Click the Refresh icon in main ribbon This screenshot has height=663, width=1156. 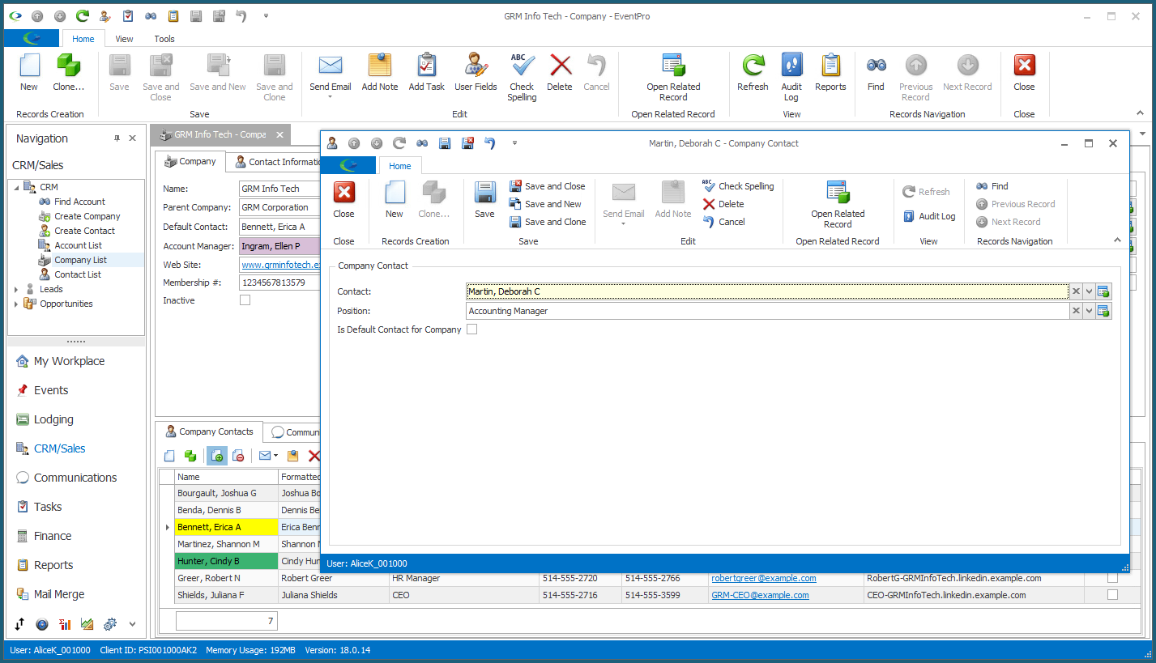tap(753, 73)
